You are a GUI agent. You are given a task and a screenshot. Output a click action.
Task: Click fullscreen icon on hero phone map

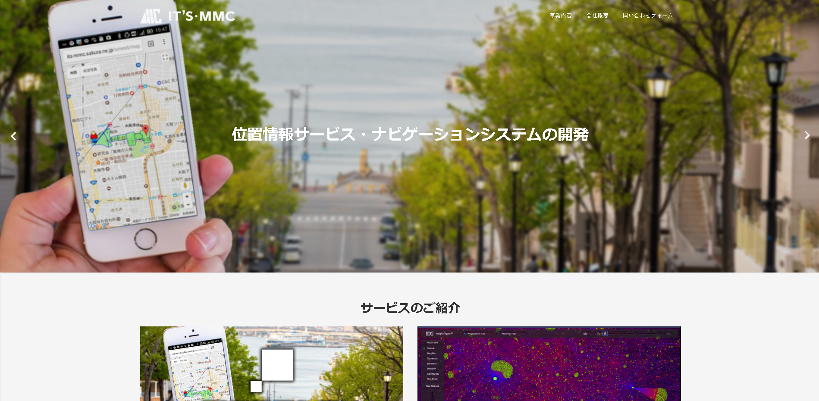coord(165,57)
